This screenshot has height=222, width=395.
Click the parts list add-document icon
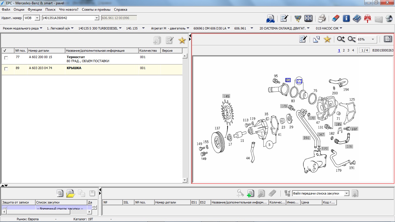[157, 40]
